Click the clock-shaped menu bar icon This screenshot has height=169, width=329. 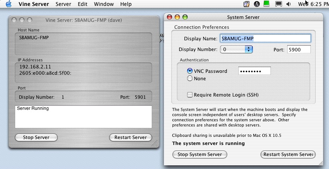pos(257,4)
